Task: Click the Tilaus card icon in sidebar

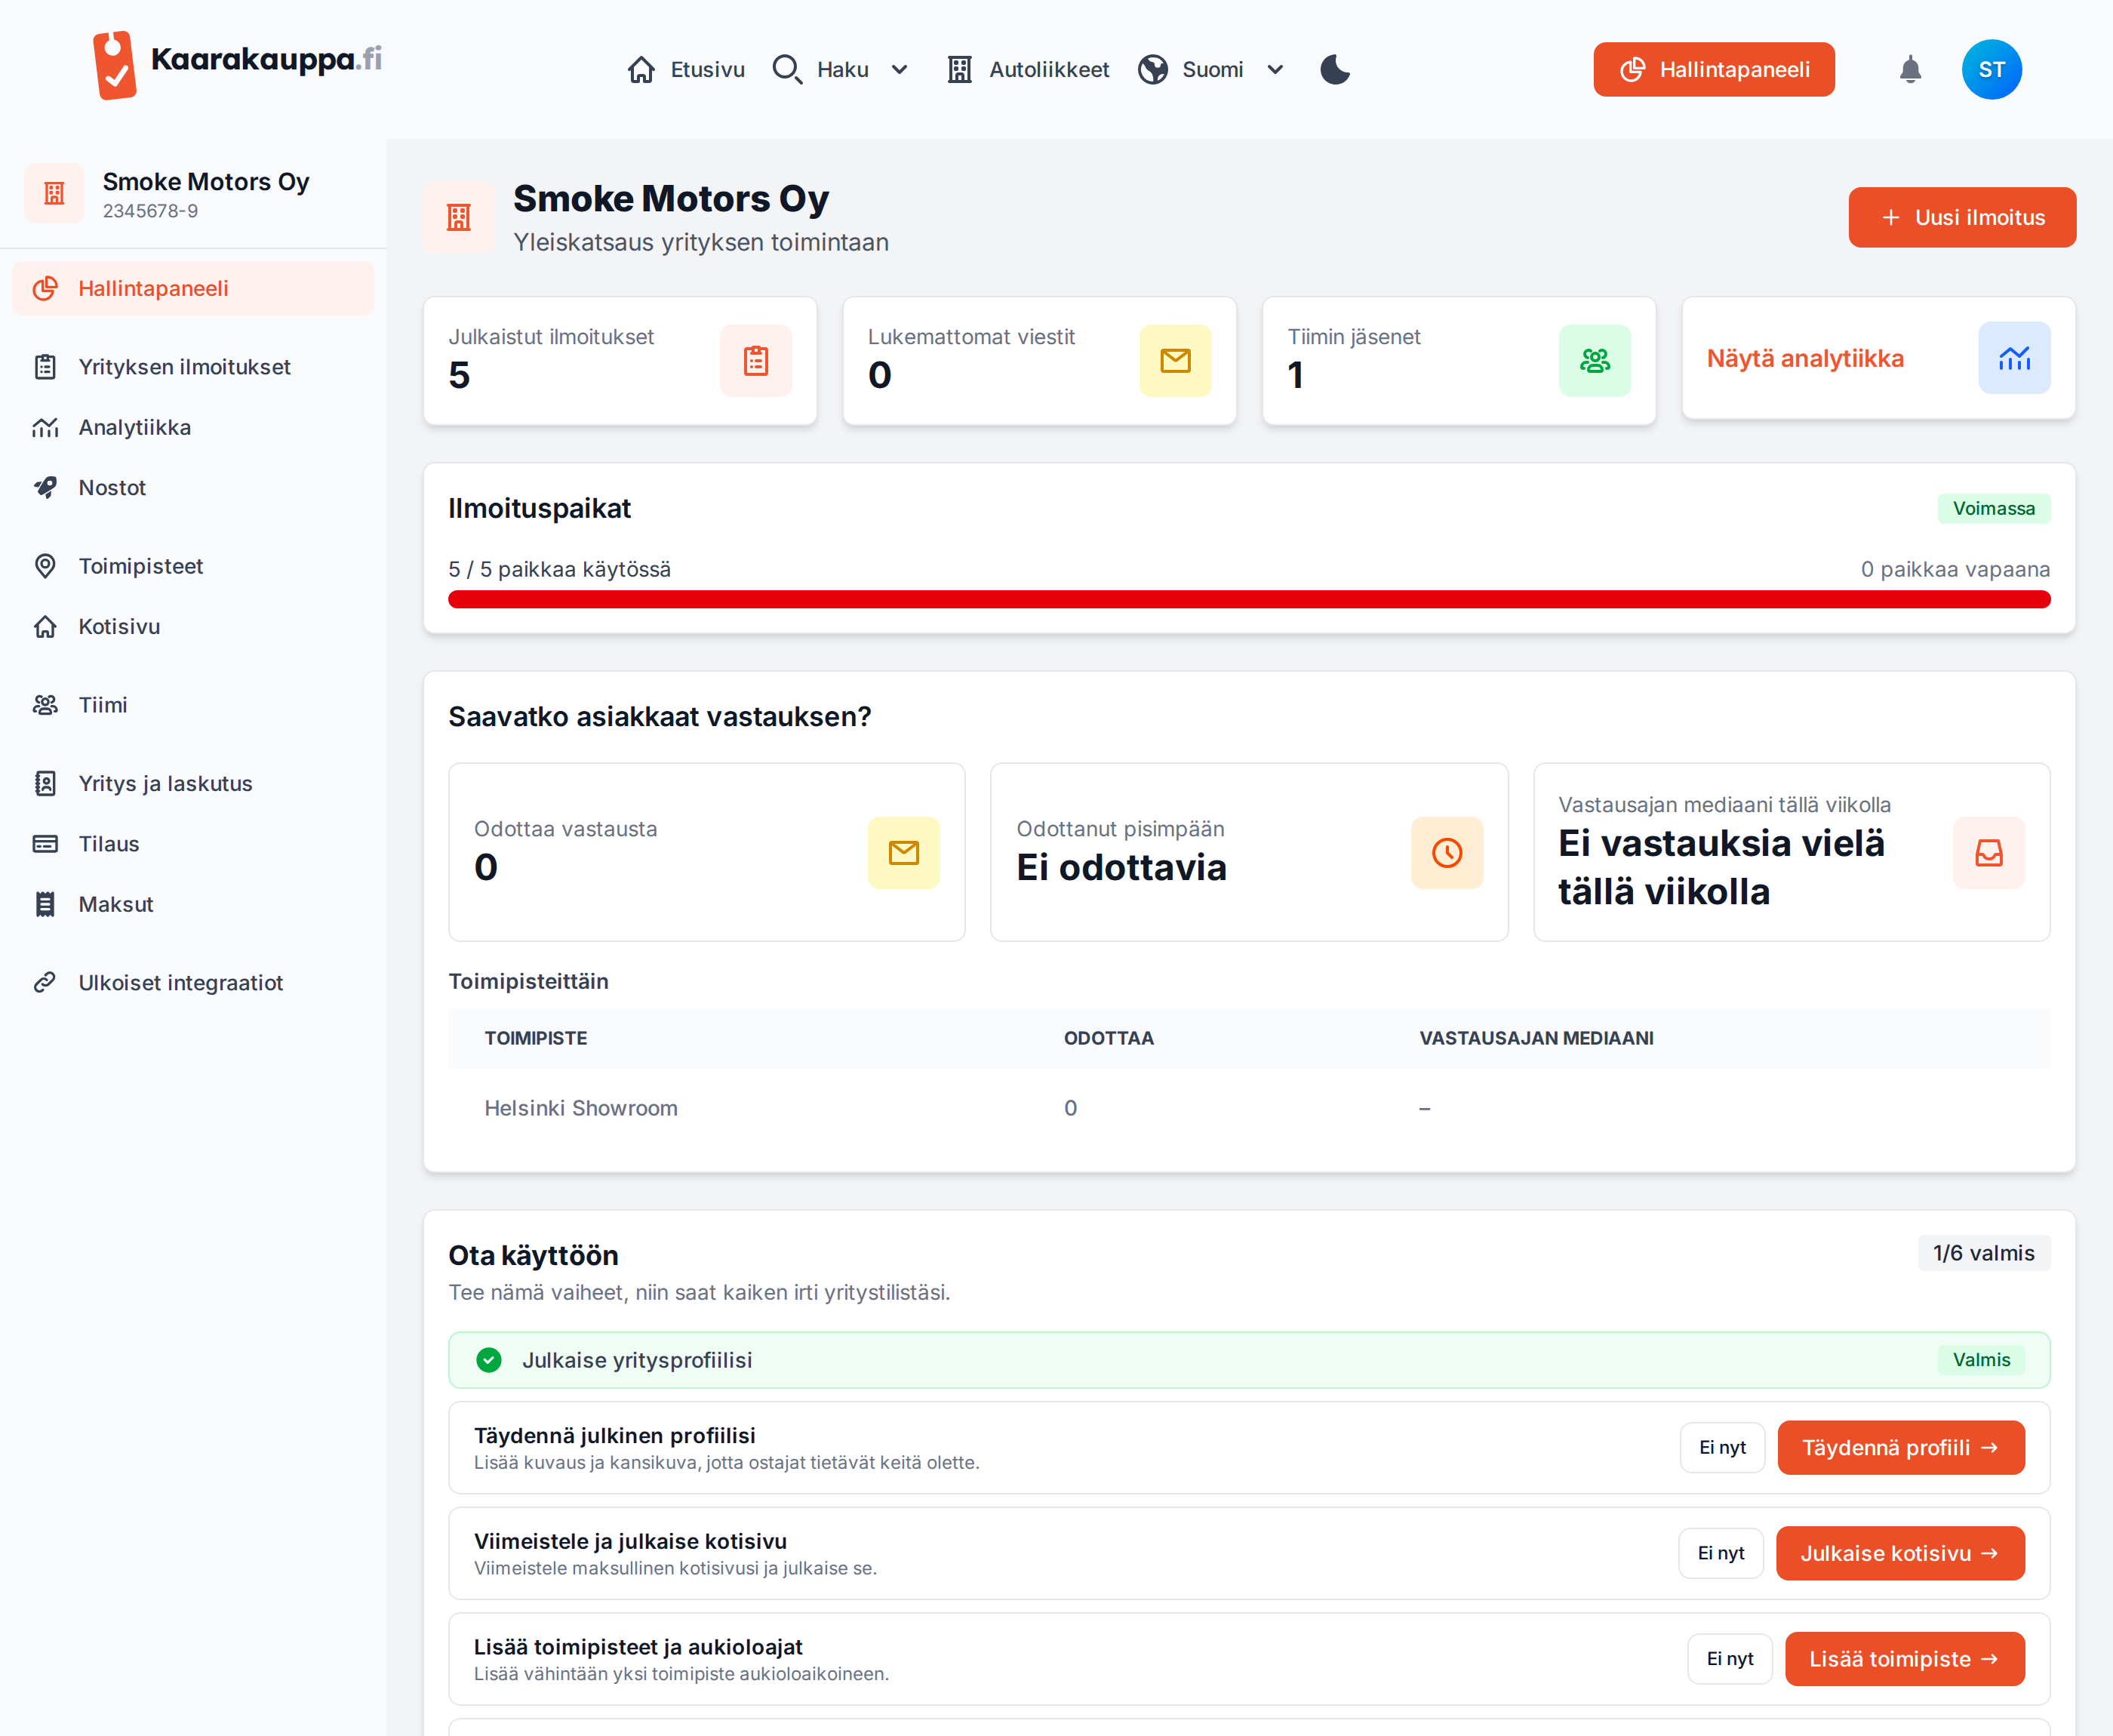Action: pos(45,844)
